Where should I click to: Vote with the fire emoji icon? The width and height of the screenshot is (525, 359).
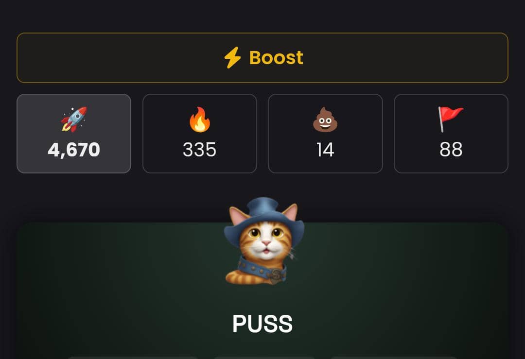tap(200, 120)
